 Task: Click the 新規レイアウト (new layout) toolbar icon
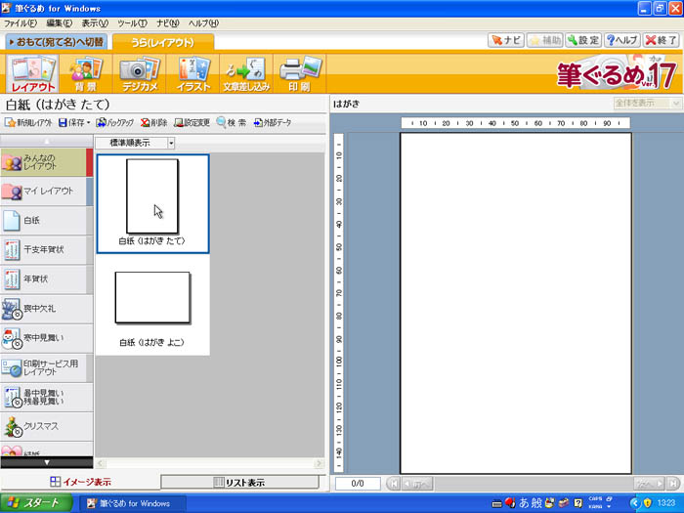click(x=28, y=123)
